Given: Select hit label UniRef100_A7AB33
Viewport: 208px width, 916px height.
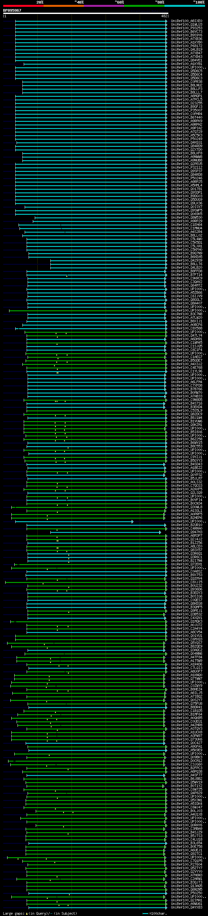Looking at the screenshot, I should click(186, 396).
